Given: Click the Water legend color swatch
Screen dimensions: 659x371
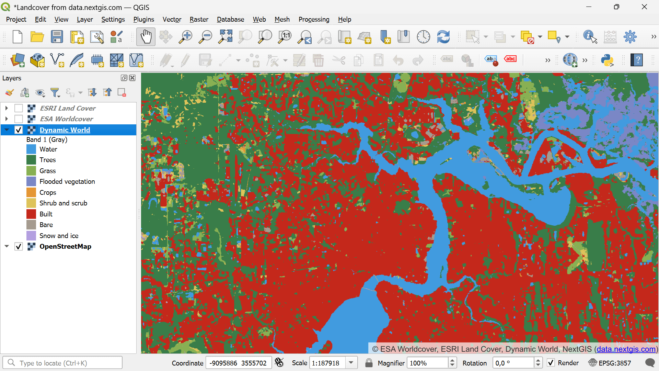Looking at the screenshot, I should click(31, 149).
